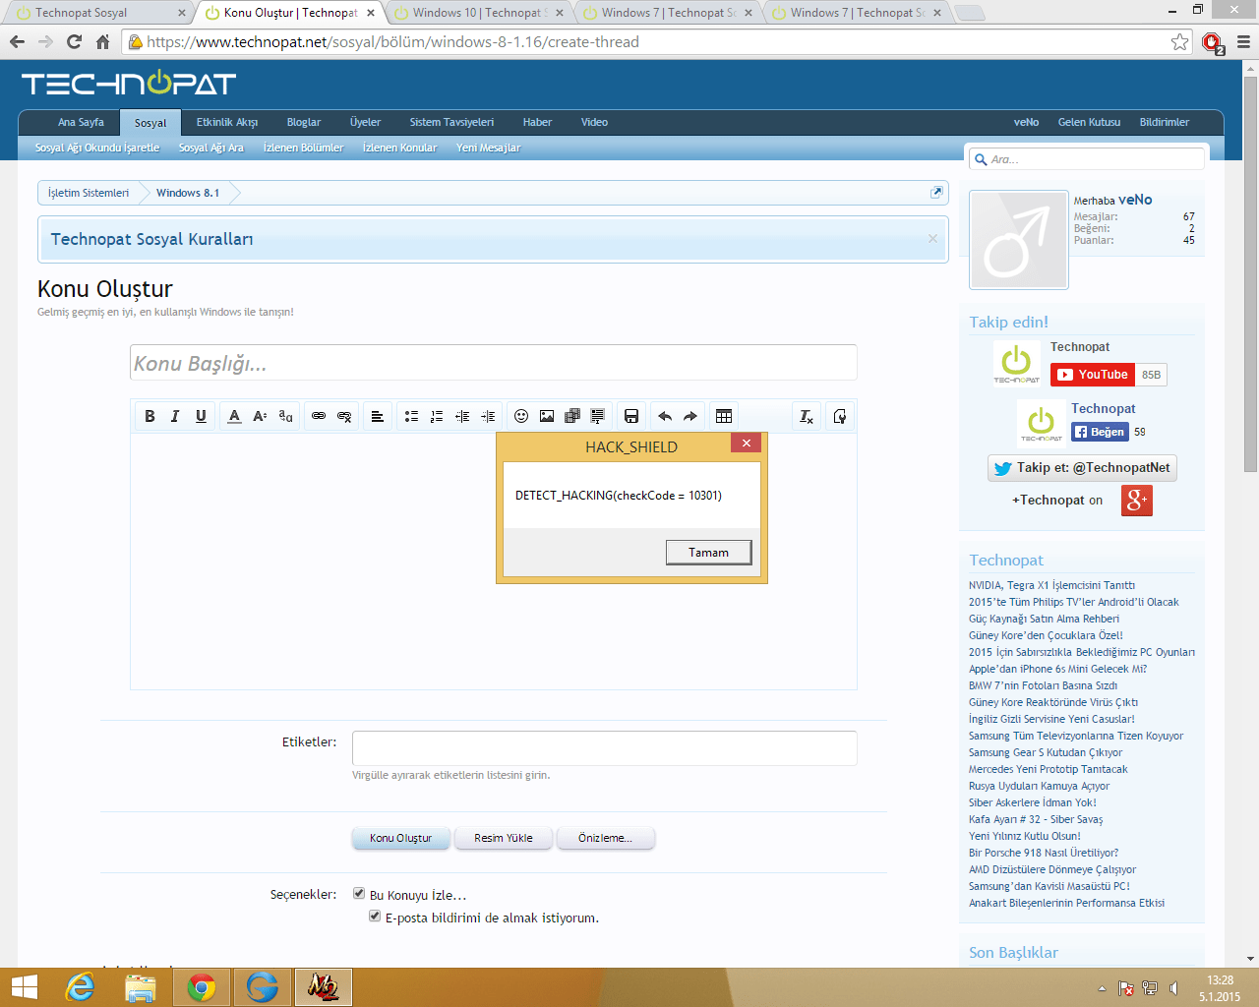Open Internet Explorer from the taskbar
Viewport: 1259px width, 1007px height.
[80, 987]
